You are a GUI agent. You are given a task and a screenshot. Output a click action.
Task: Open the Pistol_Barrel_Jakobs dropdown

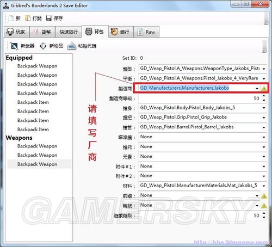[x=264, y=127]
